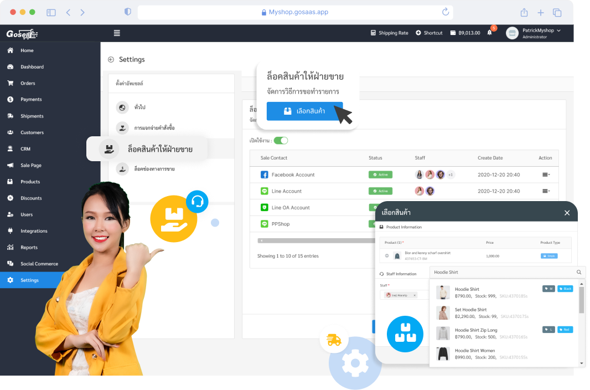Click the Sale Page megaphone icon
Image resolution: width=590 pixels, height=390 pixels.
(x=10, y=165)
